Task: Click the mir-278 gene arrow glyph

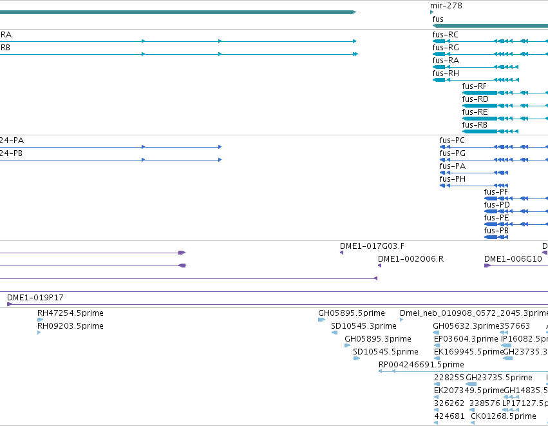Action: (431, 12)
